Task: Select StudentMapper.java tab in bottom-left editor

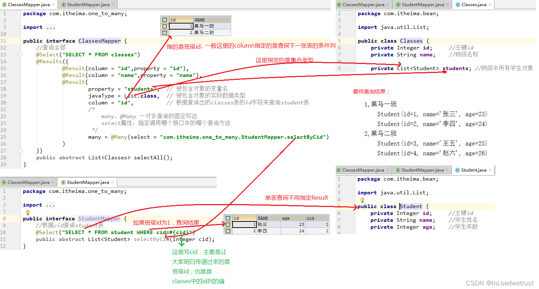Action: (x=88, y=182)
